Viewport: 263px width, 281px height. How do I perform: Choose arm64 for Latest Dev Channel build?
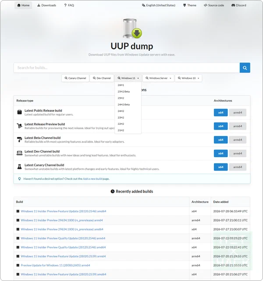tap(238, 153)
